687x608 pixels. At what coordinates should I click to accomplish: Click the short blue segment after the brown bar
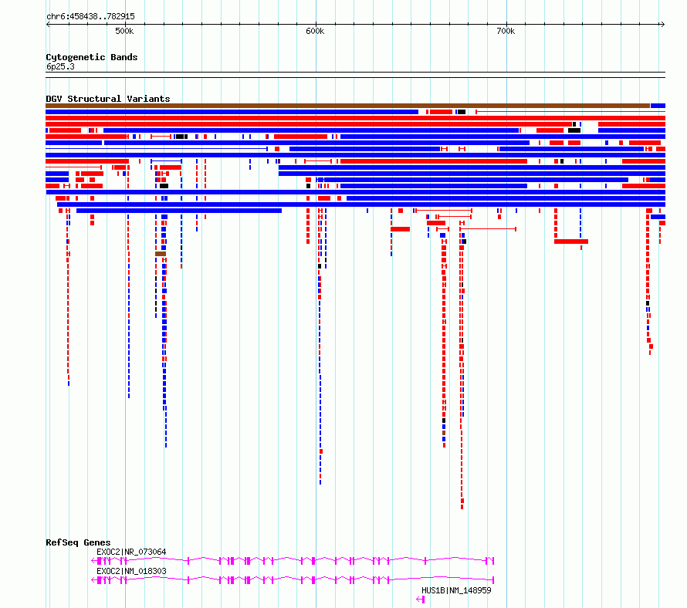pyautogui.click(x=658, y=106)
